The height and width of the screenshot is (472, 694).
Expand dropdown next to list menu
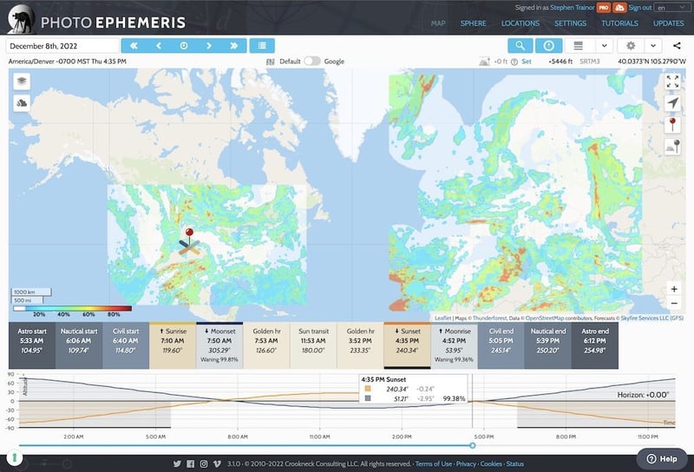coord(604,46)
